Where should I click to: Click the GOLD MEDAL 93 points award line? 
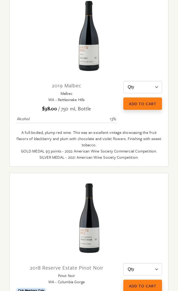(89, 151)
